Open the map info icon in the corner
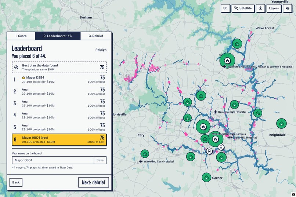The image size is (296, 197). (x=293, y=194)
